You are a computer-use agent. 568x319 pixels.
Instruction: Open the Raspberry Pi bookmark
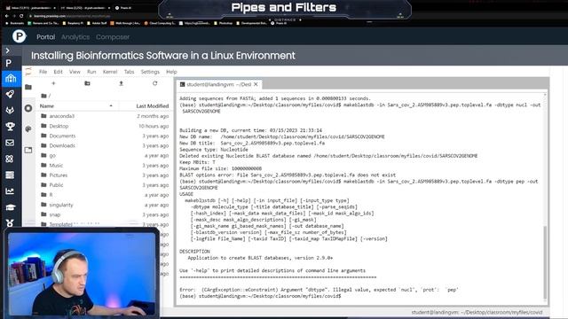[73, 23]
